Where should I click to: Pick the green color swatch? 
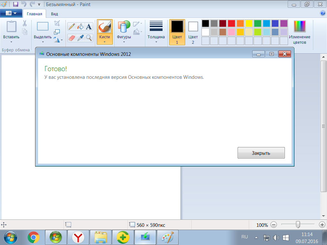258,24
